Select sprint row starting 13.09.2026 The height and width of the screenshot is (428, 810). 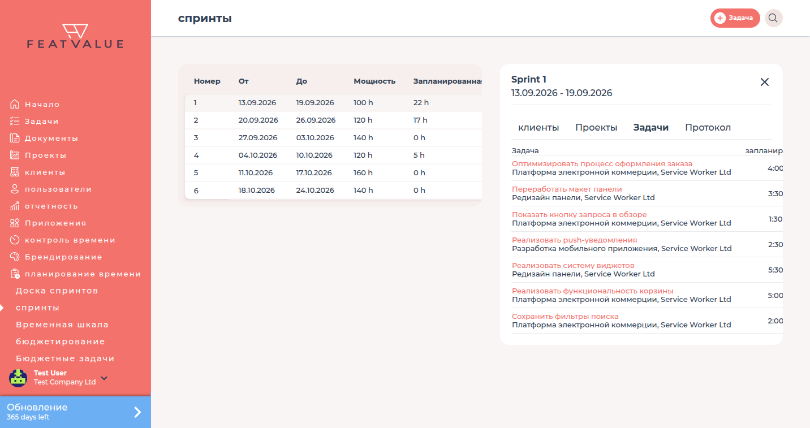333,103
